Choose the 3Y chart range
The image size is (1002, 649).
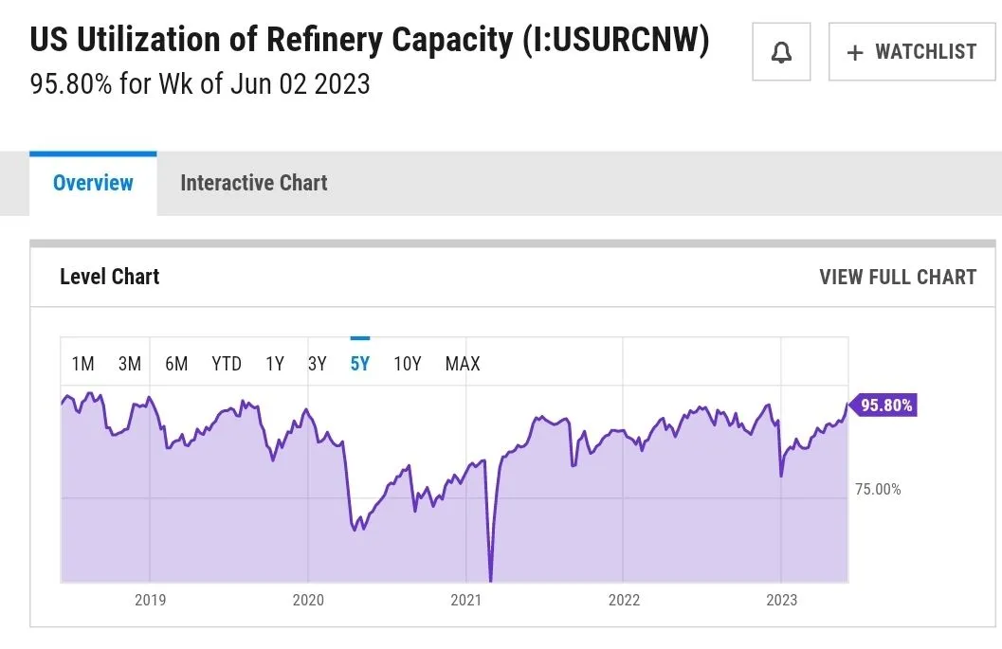pyautogui.click(x=318, y=364)
